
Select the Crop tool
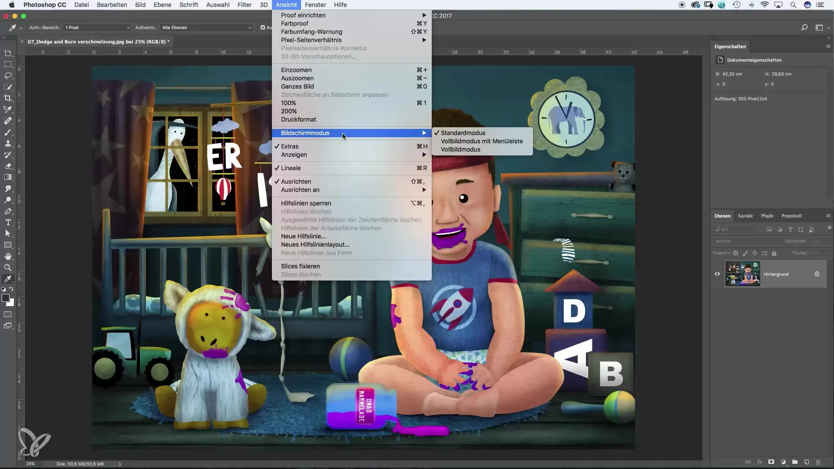[8, 98]
